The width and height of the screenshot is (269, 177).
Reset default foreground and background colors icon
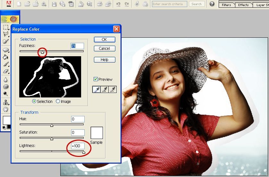4,127
